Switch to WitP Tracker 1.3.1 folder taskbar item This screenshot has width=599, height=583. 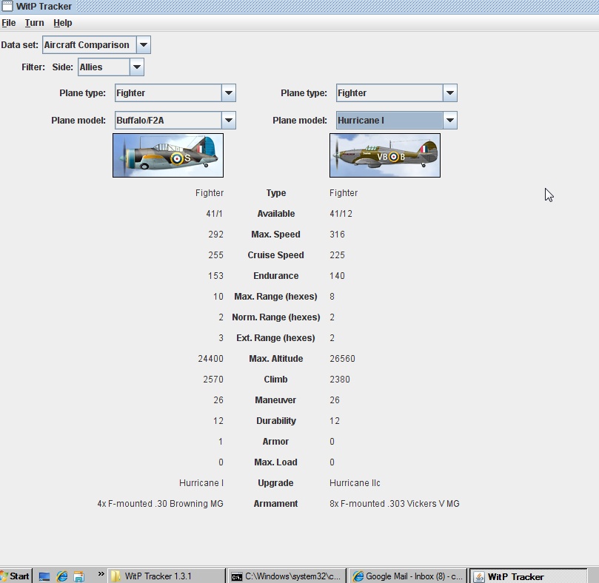167,576
